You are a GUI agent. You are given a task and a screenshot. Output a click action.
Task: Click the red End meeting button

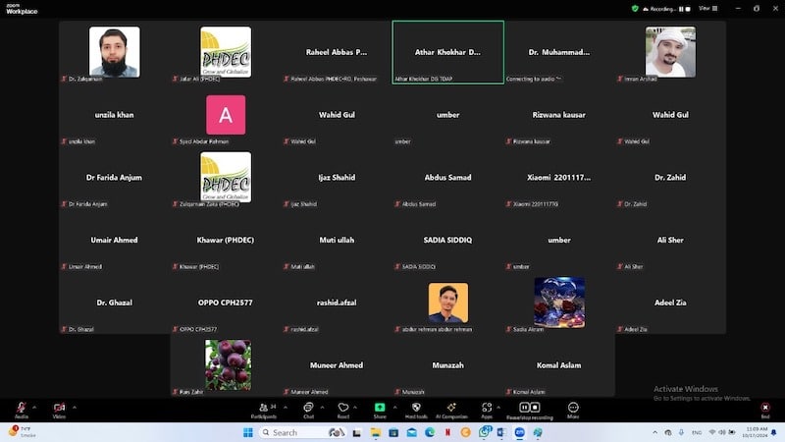pyautogui.click(x=764, y=408)
